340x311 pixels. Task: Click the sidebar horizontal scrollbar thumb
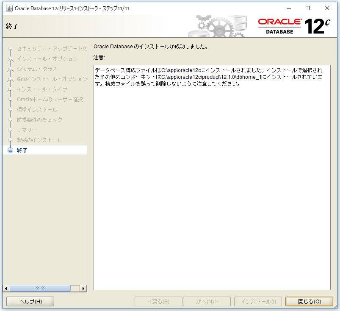[x=40, y=289]
